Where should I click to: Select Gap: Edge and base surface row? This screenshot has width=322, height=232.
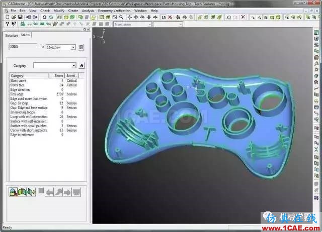click(x=44, y=108)
